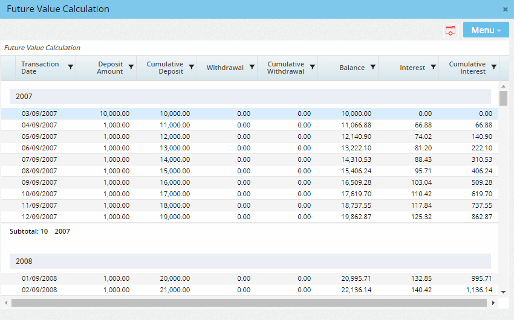Screen dimensions: 514x320
Task: Open filter for Deposit Amount column
Action: 131,68
